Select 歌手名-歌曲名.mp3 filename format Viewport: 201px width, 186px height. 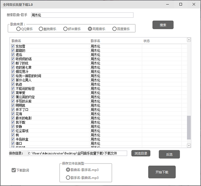pos(68,177)
